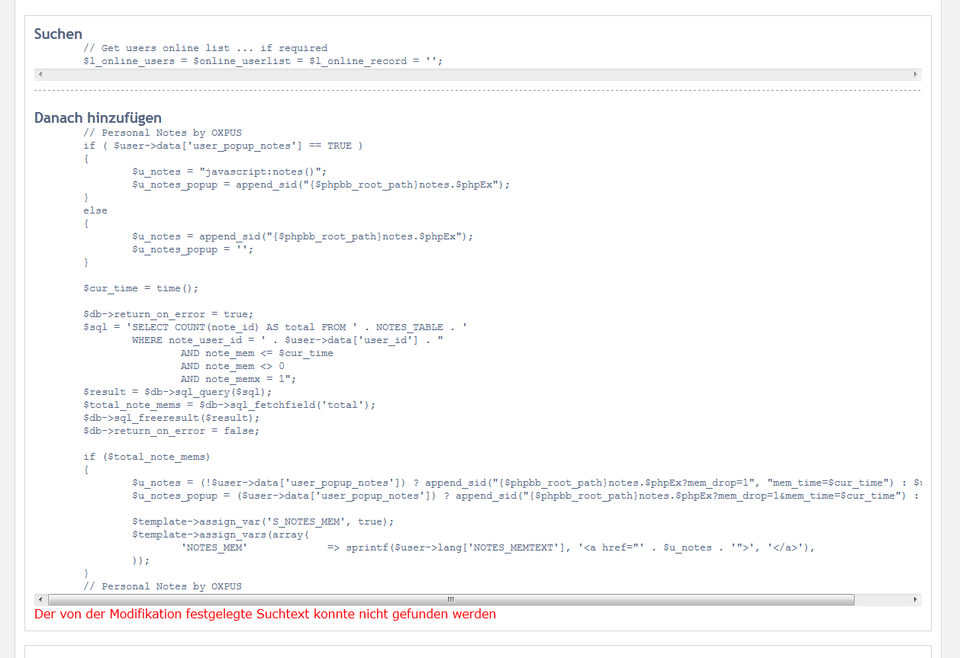Image resolution: width=960 pixels, height=658 pixels.
Task: Click left arrow of Suchen code scrollbar
Action: (40, 75)
